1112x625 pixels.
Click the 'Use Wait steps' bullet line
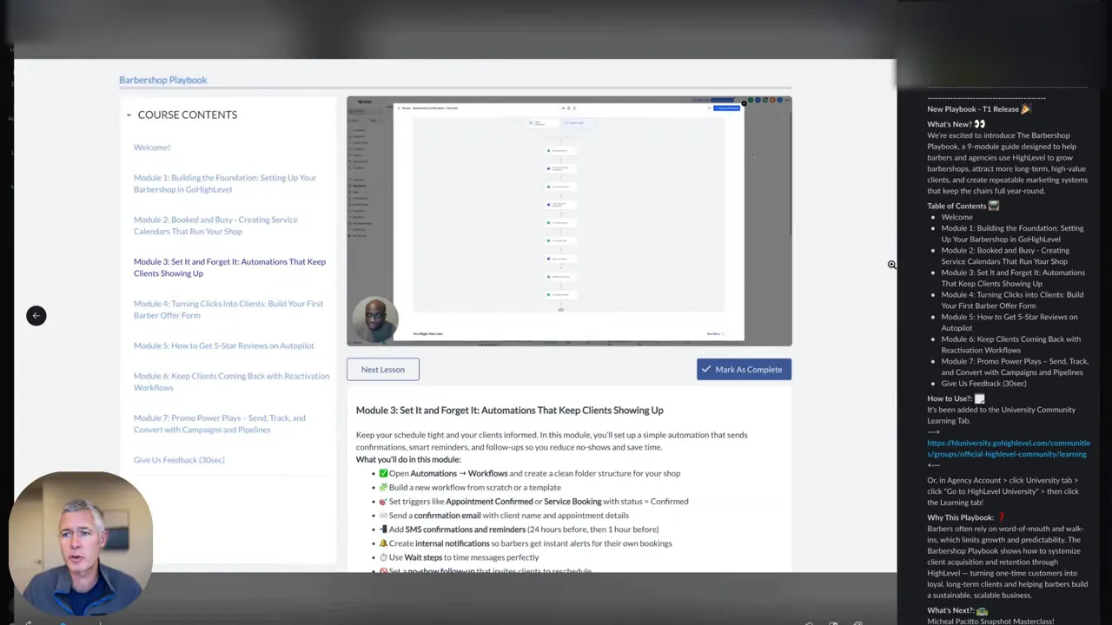pyautogui.click(x=459, y=557)
